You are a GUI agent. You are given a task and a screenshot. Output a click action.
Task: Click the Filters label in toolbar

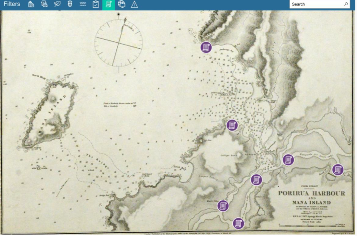click(x=12, y=4)
